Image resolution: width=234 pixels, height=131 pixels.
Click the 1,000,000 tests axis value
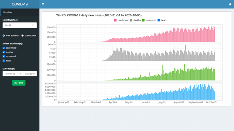point(50,96)
